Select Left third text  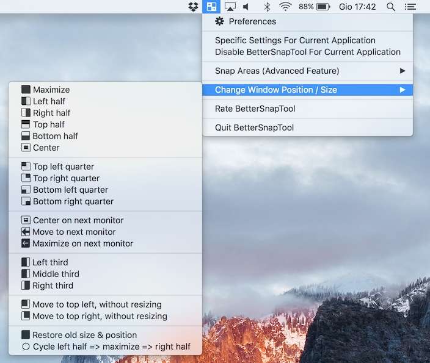(50, 262)
